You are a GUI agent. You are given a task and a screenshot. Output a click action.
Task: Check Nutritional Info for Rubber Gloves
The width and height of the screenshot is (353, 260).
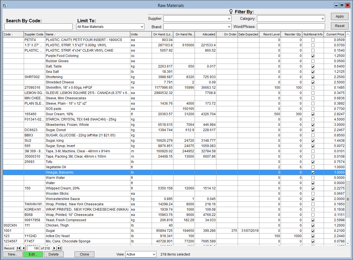click(x=313, y=61)
